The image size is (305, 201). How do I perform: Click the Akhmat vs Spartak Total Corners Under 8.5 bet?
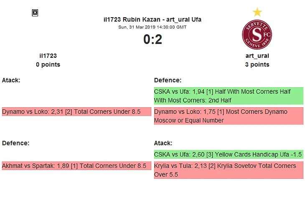pyautogui.click(x=76, y=166)
